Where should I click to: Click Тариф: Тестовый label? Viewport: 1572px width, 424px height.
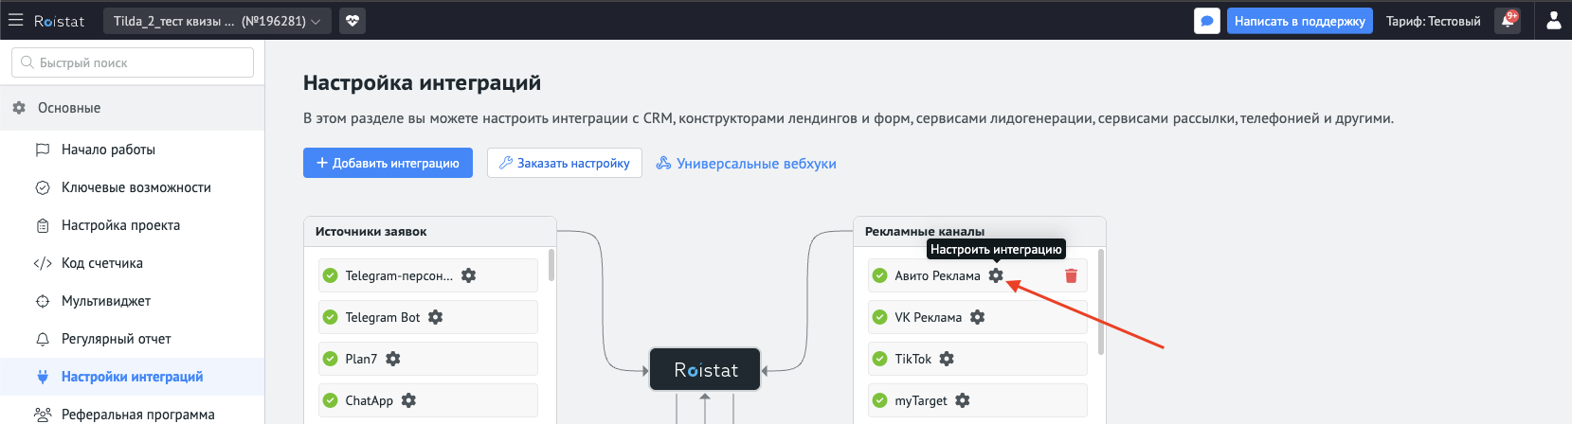[1433, 21]
